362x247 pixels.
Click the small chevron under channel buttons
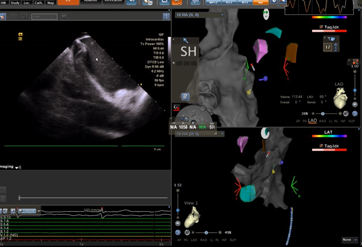tap(278, 5)
